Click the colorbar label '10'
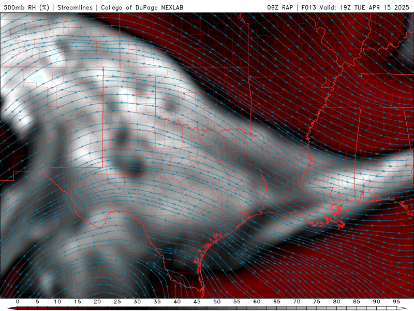Viewport: 414px width, 311px height. 57,302
